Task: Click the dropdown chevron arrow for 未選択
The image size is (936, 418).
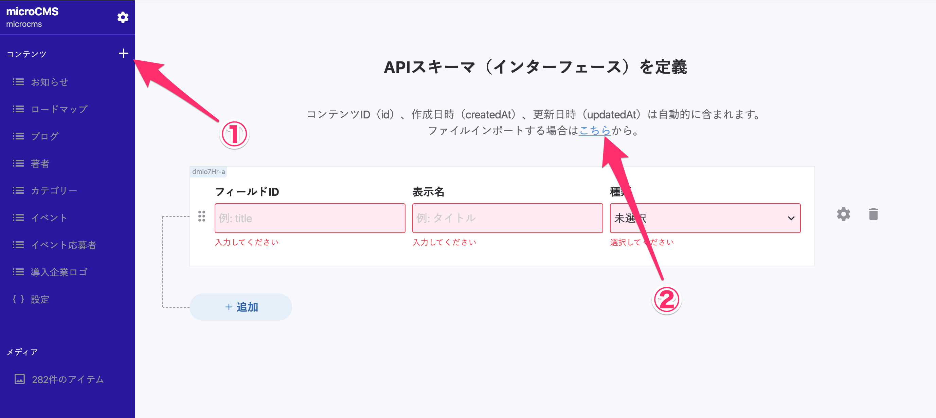Action: (791, 218)
